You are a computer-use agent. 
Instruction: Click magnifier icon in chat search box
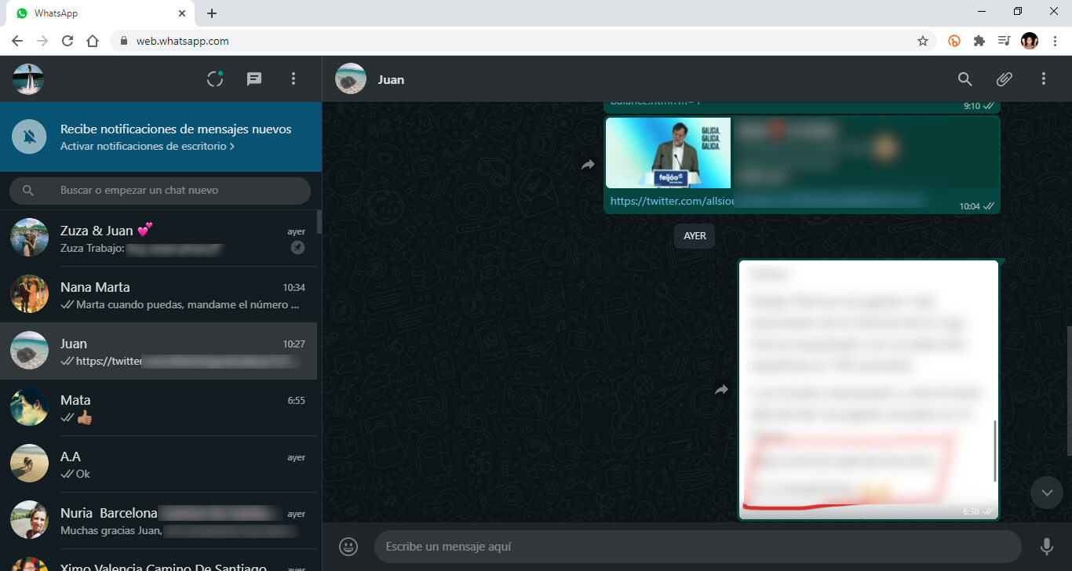[28, 191]
